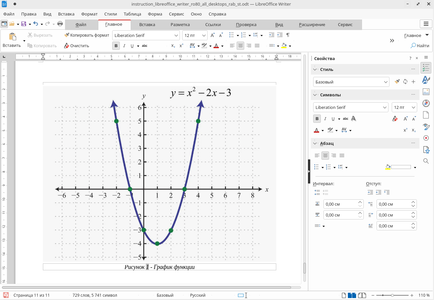Viewport: 434px width, 300px height.
Task: Click the Копировать формат button
Action: click(86, 35)
